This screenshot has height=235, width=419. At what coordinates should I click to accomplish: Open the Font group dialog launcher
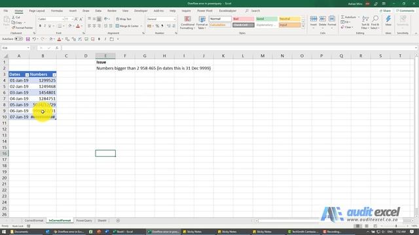click(84, 33)
